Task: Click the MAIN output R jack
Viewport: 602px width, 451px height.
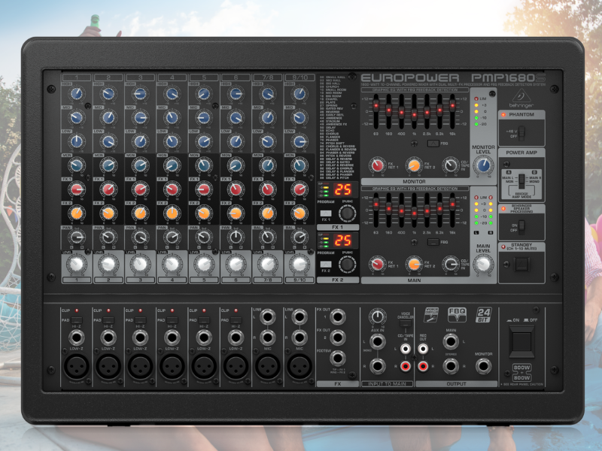Action: click(x=451, y=366)
